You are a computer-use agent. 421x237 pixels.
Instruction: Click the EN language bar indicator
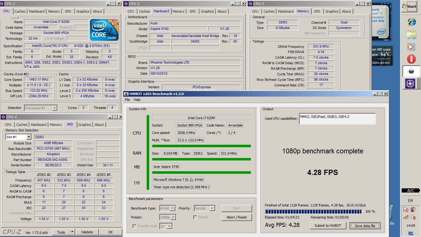pos(411,201)
